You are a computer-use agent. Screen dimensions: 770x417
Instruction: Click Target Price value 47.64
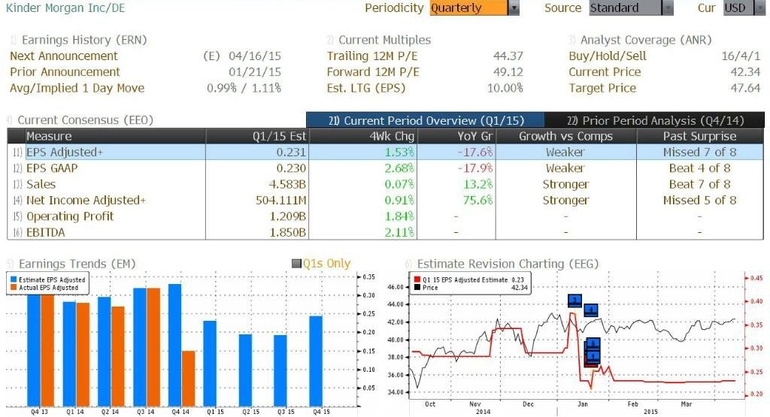745,89
